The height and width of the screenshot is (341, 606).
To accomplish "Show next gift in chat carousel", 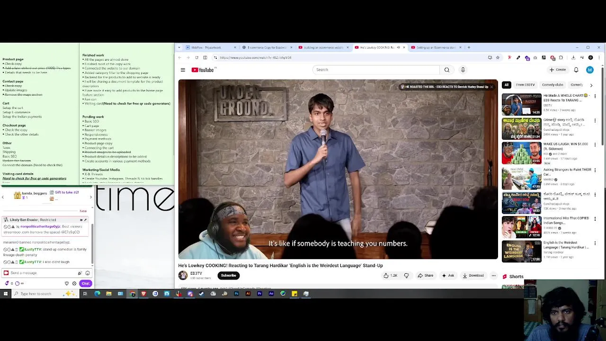I will click(91, 197).
